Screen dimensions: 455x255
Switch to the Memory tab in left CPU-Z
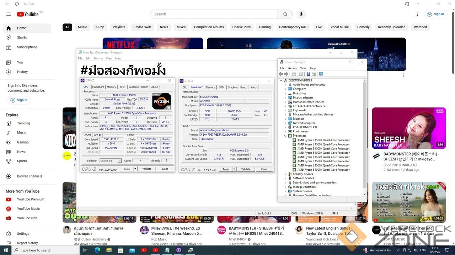(x=112, y=87)
